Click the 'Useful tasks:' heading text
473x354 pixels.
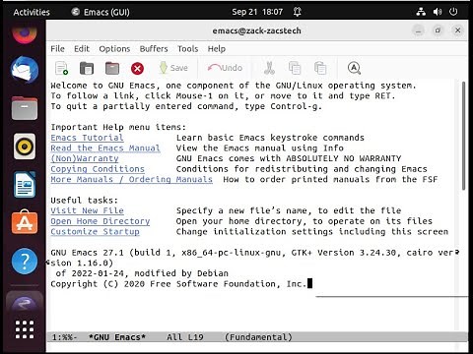click(x=84, y=201)
